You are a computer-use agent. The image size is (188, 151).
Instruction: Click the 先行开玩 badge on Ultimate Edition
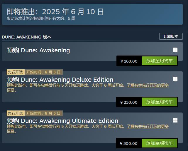coord(16,113)
